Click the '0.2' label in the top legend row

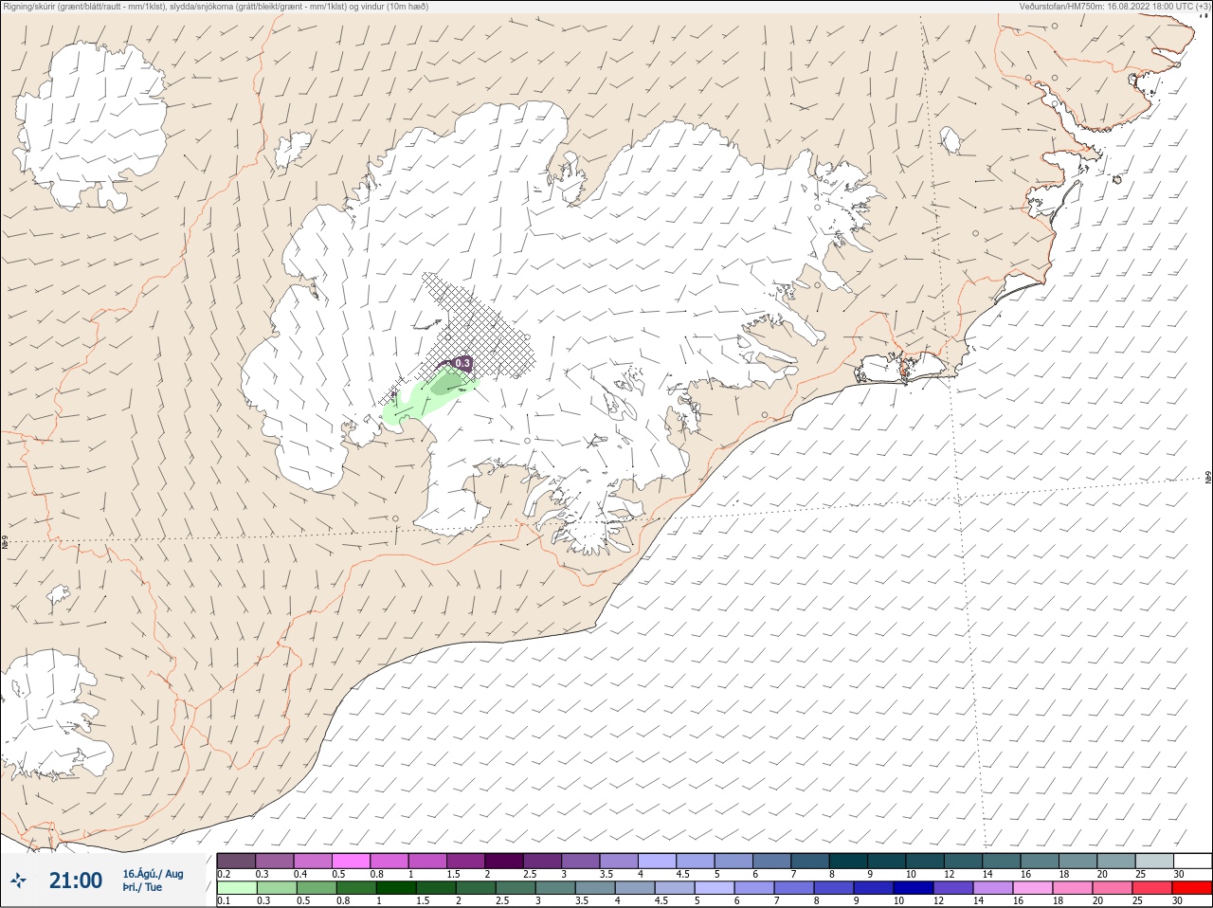coord(224,874)
